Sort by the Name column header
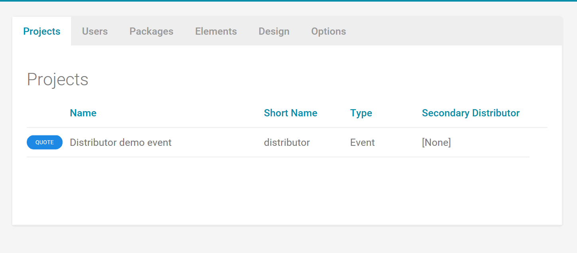Screen dimensions: 577x253 tap(83, 113)
